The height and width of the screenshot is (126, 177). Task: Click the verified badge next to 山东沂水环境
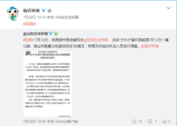click(51, 34)
